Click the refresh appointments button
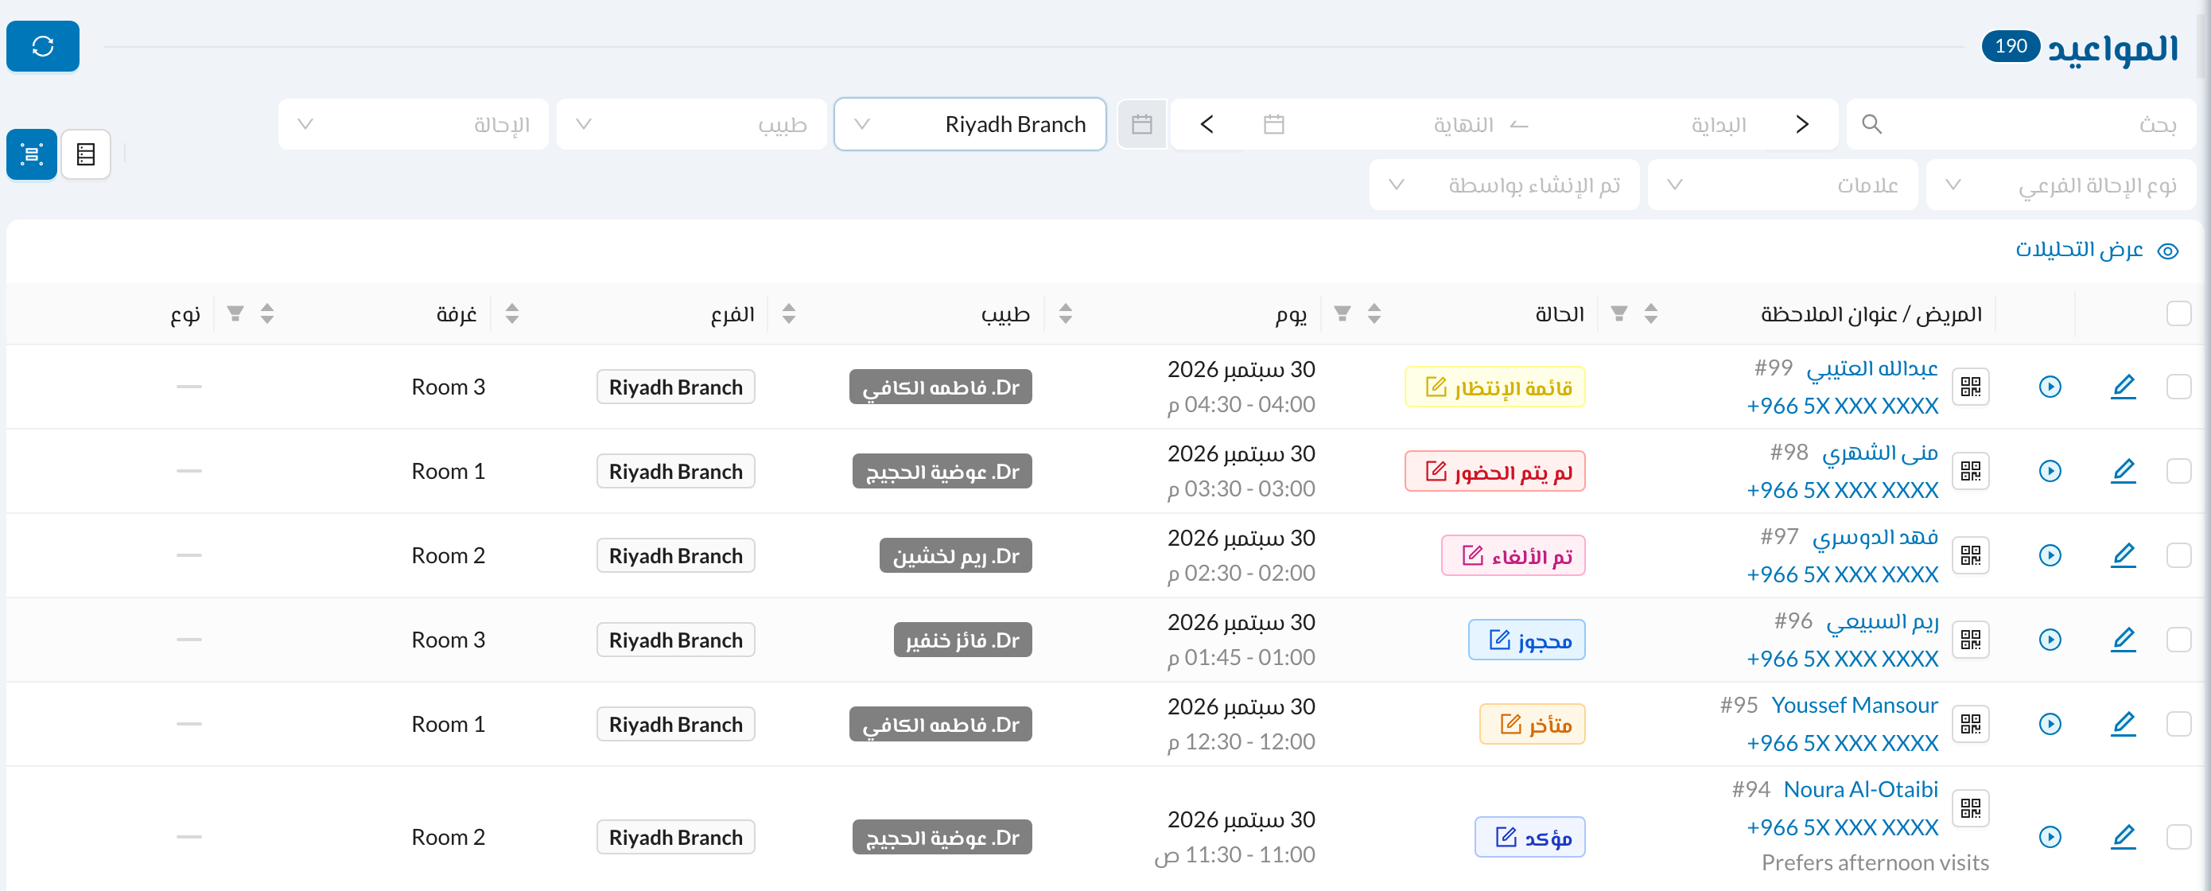 click(42, 46)
